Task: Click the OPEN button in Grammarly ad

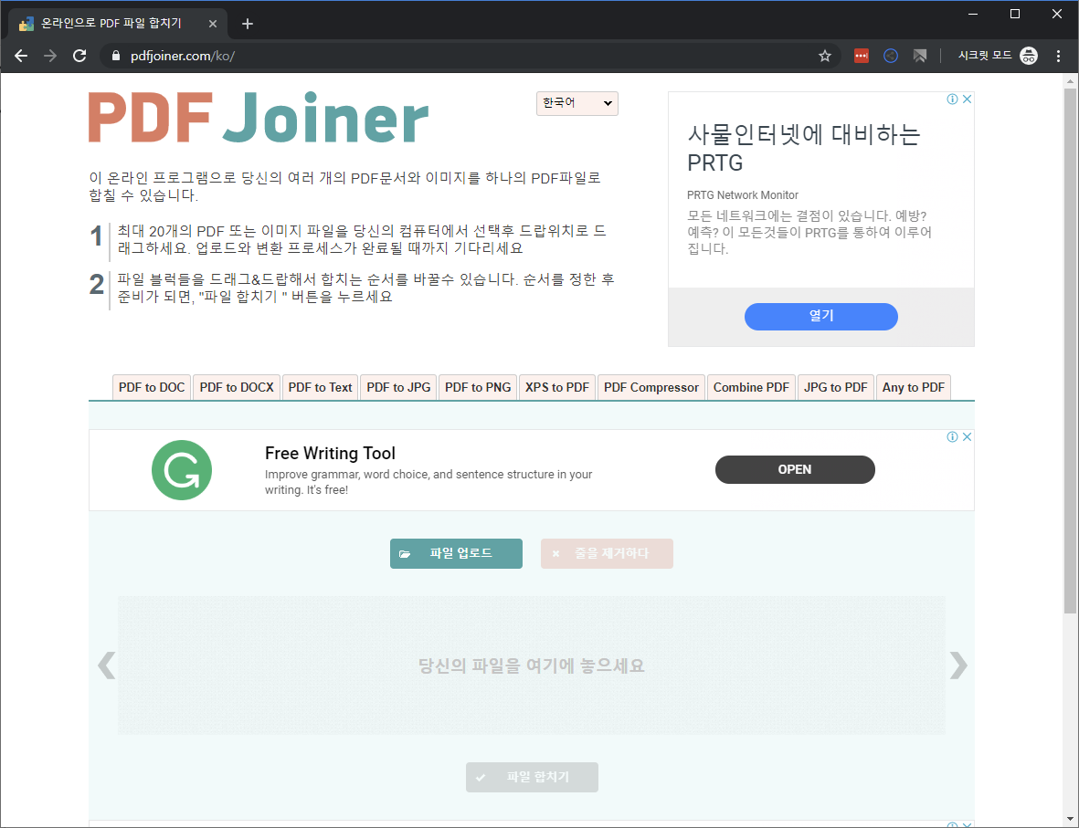Action: click(795, 470)
